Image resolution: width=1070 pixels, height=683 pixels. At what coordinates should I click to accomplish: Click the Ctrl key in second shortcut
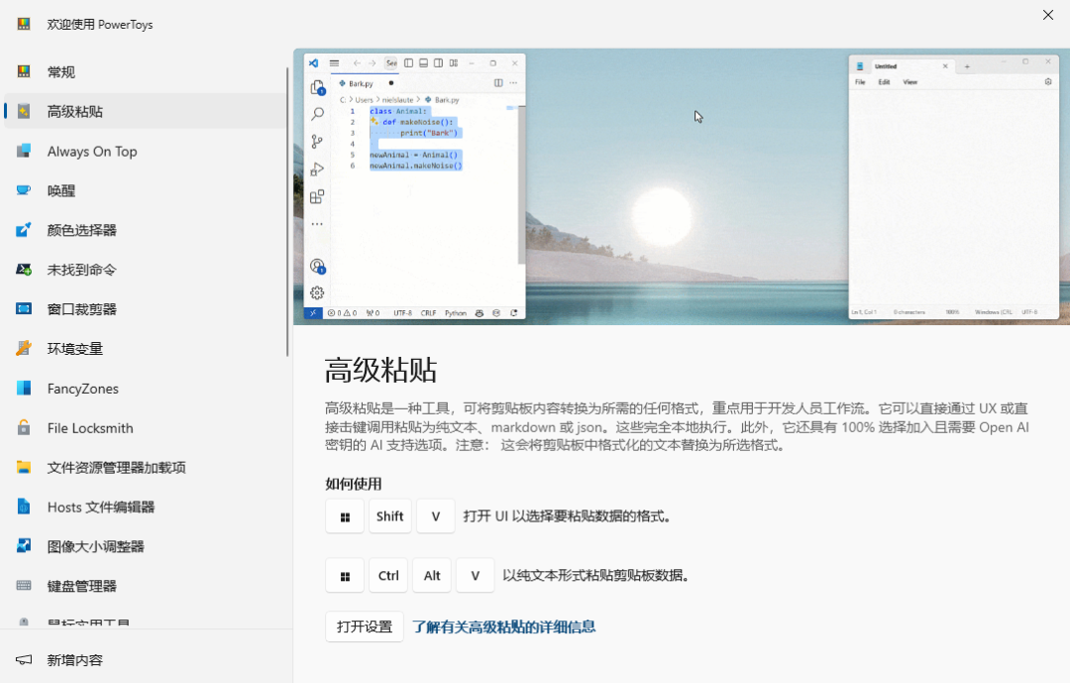(388, 576)
